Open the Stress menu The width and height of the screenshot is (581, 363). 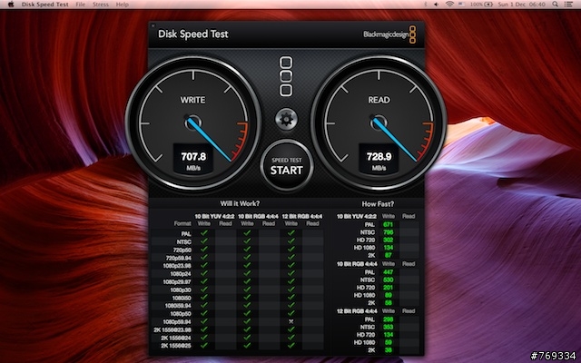point(101,5)
